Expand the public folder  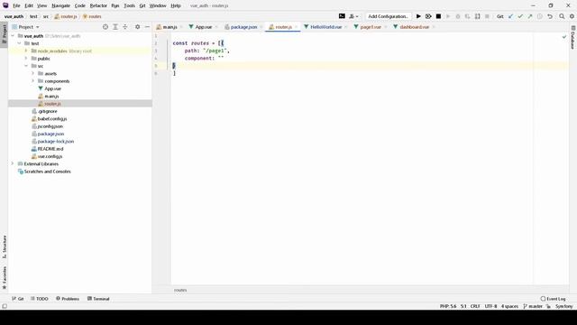(x=26, y=59)
